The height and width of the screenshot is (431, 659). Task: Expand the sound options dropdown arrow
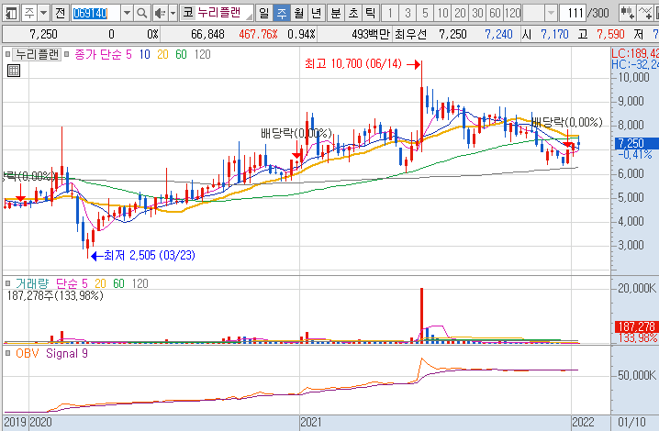coord(173,14)
